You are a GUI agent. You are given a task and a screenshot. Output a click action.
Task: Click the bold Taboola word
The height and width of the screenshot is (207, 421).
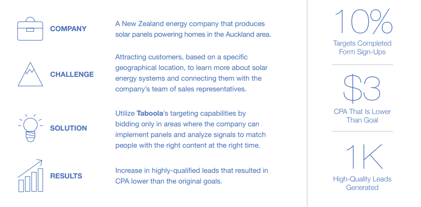pos(150,113)
